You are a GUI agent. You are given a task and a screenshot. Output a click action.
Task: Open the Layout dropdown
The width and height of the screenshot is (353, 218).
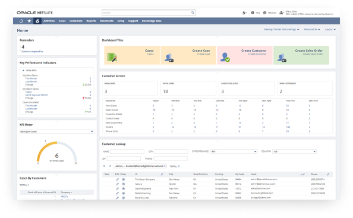coord(330,30)
